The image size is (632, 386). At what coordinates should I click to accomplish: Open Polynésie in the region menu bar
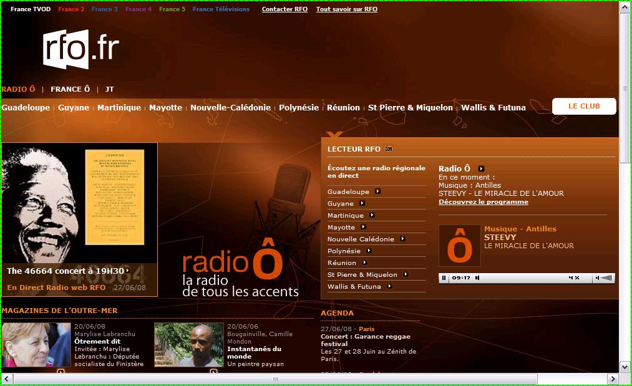tap(299, 108)
